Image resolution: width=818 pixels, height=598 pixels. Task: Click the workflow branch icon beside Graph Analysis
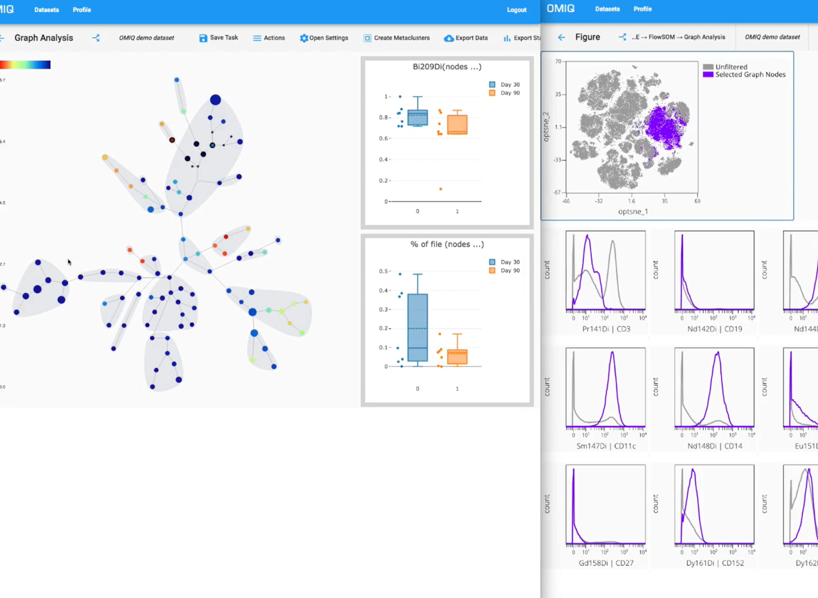(x=95, y=38)
